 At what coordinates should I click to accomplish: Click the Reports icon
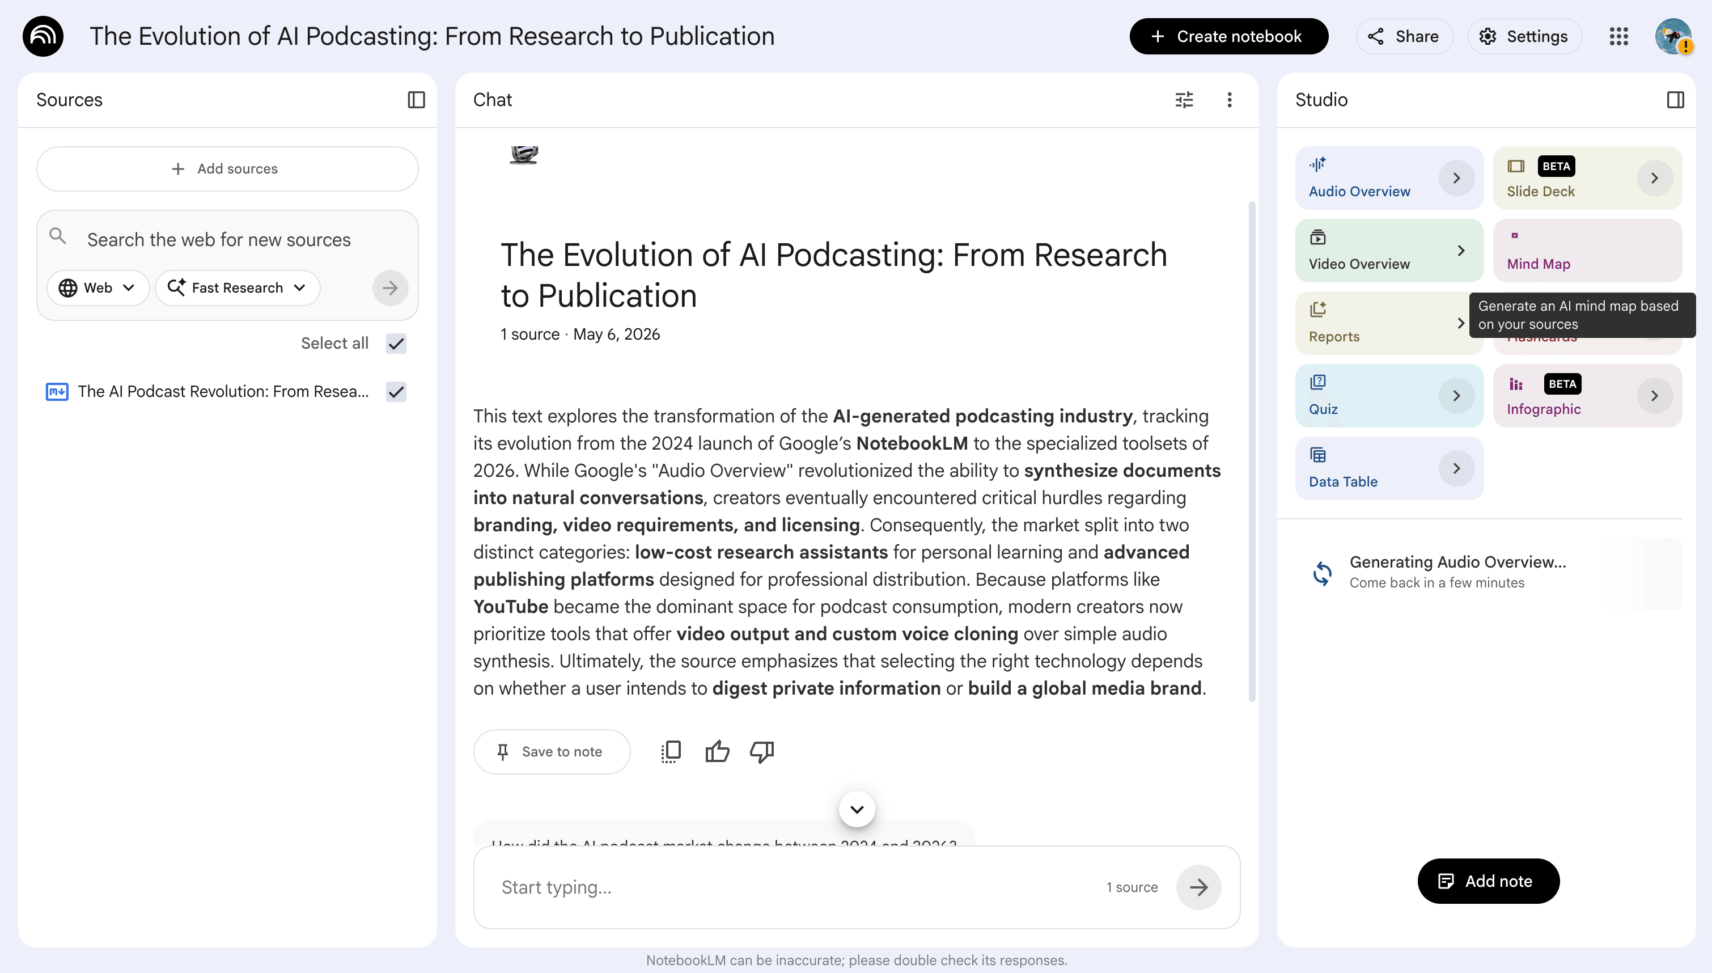coord(1318,310)
